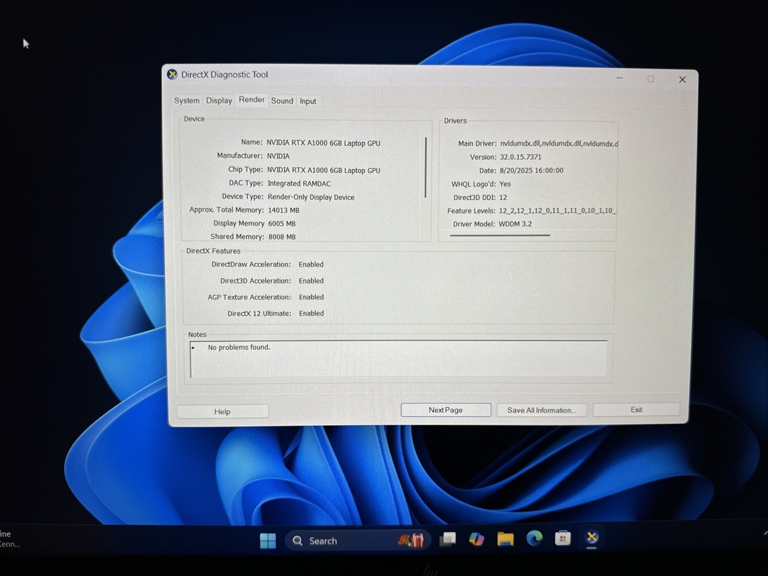Click the Help button
The image size is (768, 576).
[x=222, y=411]
